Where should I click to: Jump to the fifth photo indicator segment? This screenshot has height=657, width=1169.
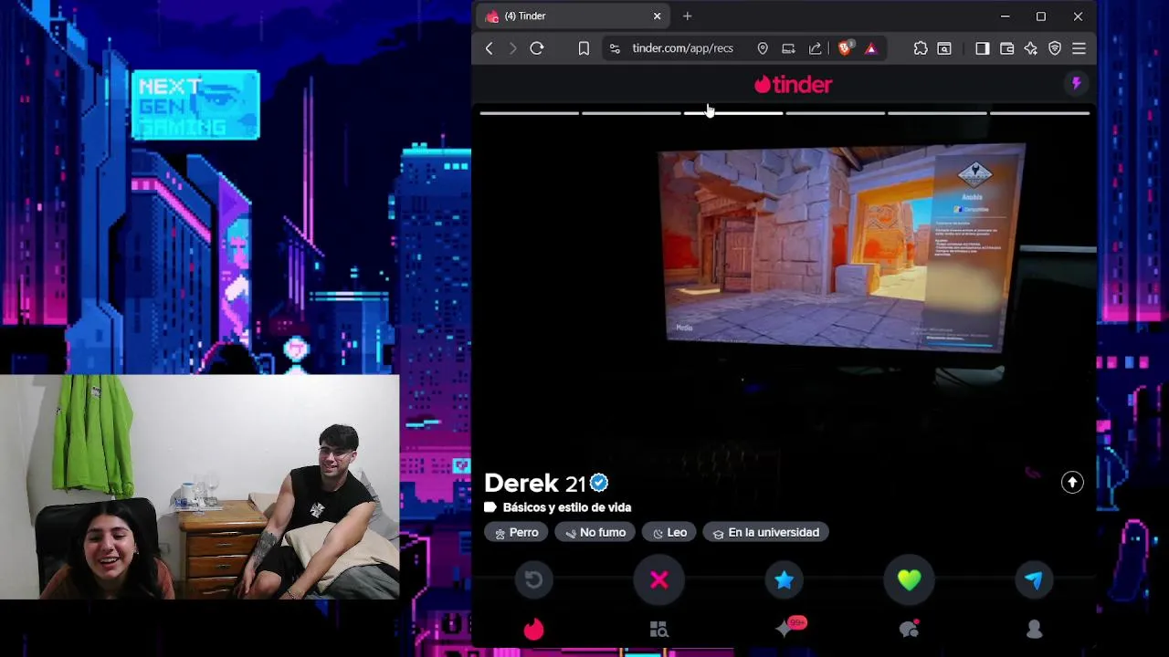pyautogui.click(x=938, y=113)
